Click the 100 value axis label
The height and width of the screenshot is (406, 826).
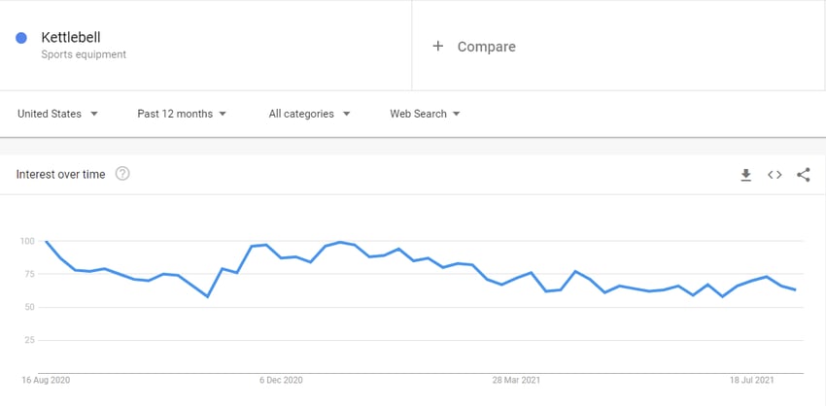(27, 241)
